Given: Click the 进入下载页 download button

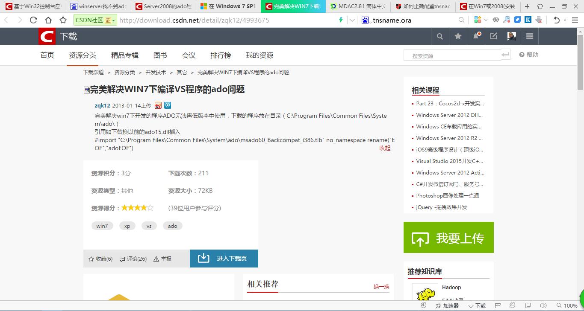Looking at the screenshot, I should (224, 259).
